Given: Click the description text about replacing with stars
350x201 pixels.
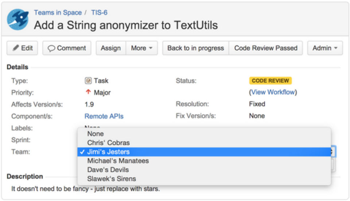Looking at the screenshot, I should click(x=86, y=189).
